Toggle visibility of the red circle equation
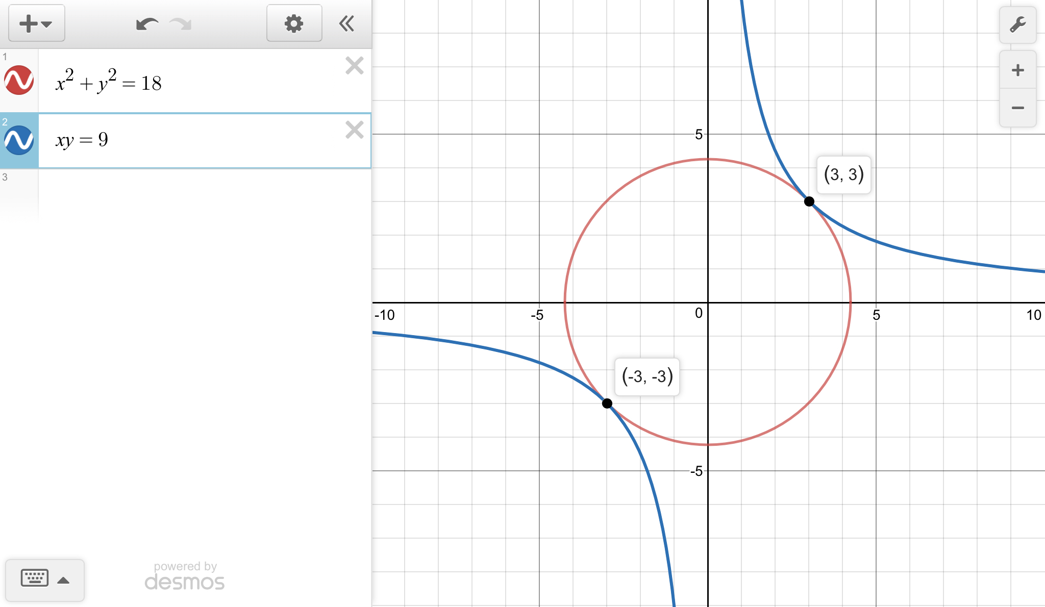Image resolution: width=1045 pixels, height=607 pixels. pos(19,80)
